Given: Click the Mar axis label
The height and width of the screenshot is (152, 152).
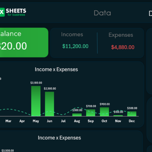Looking at the screenshot, I should 8,121.
